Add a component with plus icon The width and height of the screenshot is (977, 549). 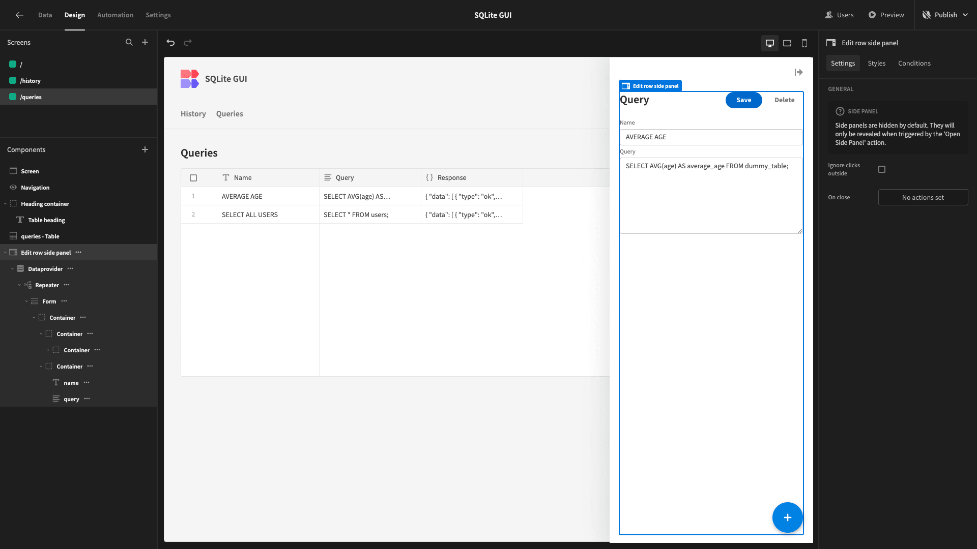point(145,149)
